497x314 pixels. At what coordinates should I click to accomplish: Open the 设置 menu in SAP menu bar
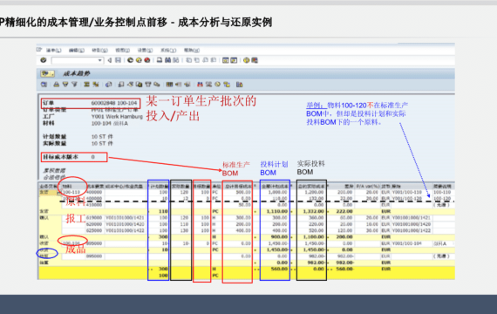click(x=145, y=51)
